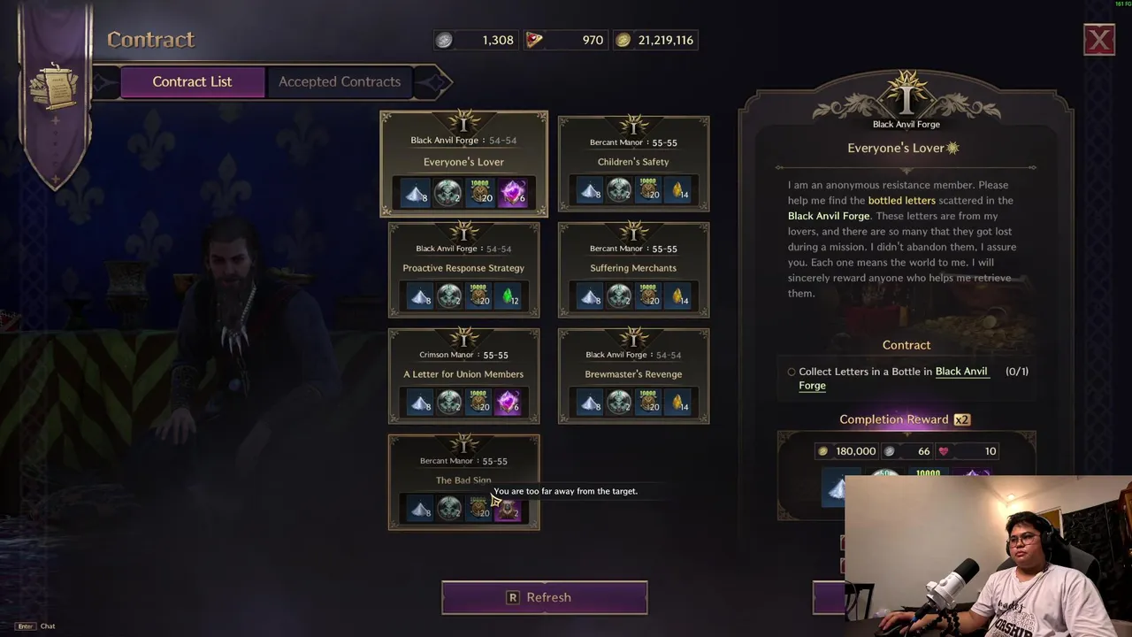The image size is (1132, 637).
Task: Click the Chat label at bottom left
Action: point(48,626)
